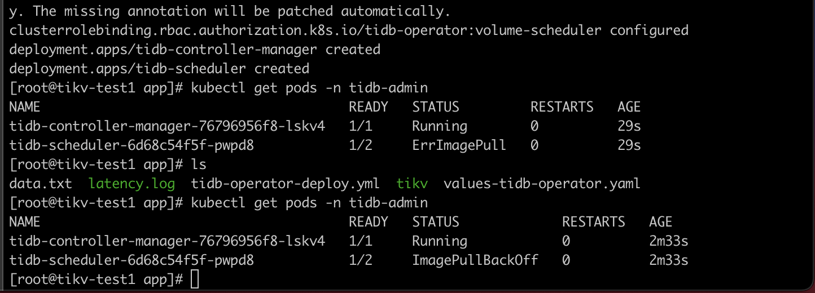The height and width of the screenshot is (293, 815).
Task: Click the ls command on the prompt line
Action: point(199,165)
